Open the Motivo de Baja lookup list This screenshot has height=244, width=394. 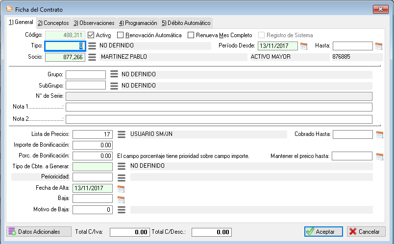point(122,210)
